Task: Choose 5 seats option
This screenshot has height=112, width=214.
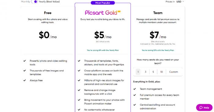Action: tap(153, 72)
